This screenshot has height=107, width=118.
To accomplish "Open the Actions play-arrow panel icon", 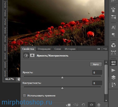I will point(113,70).
